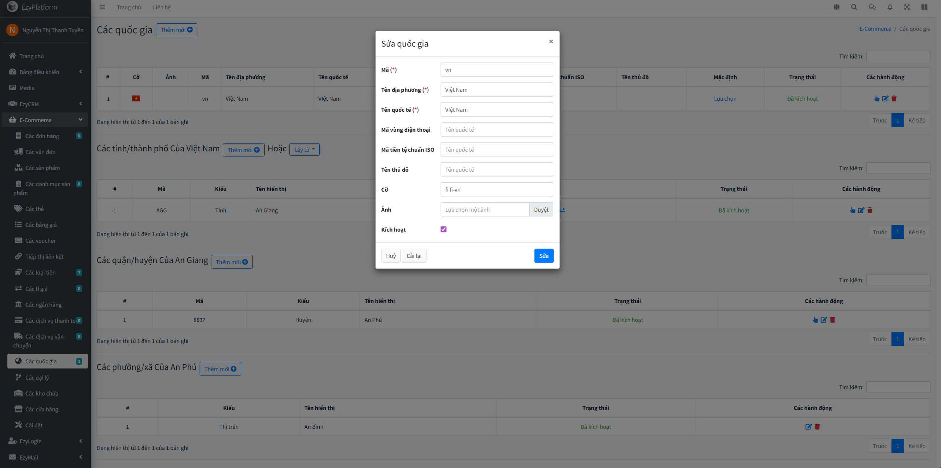Toggle the fullscreen expand icon
The height and width of the screenshot is (468, 941).
tap(907, 7)
